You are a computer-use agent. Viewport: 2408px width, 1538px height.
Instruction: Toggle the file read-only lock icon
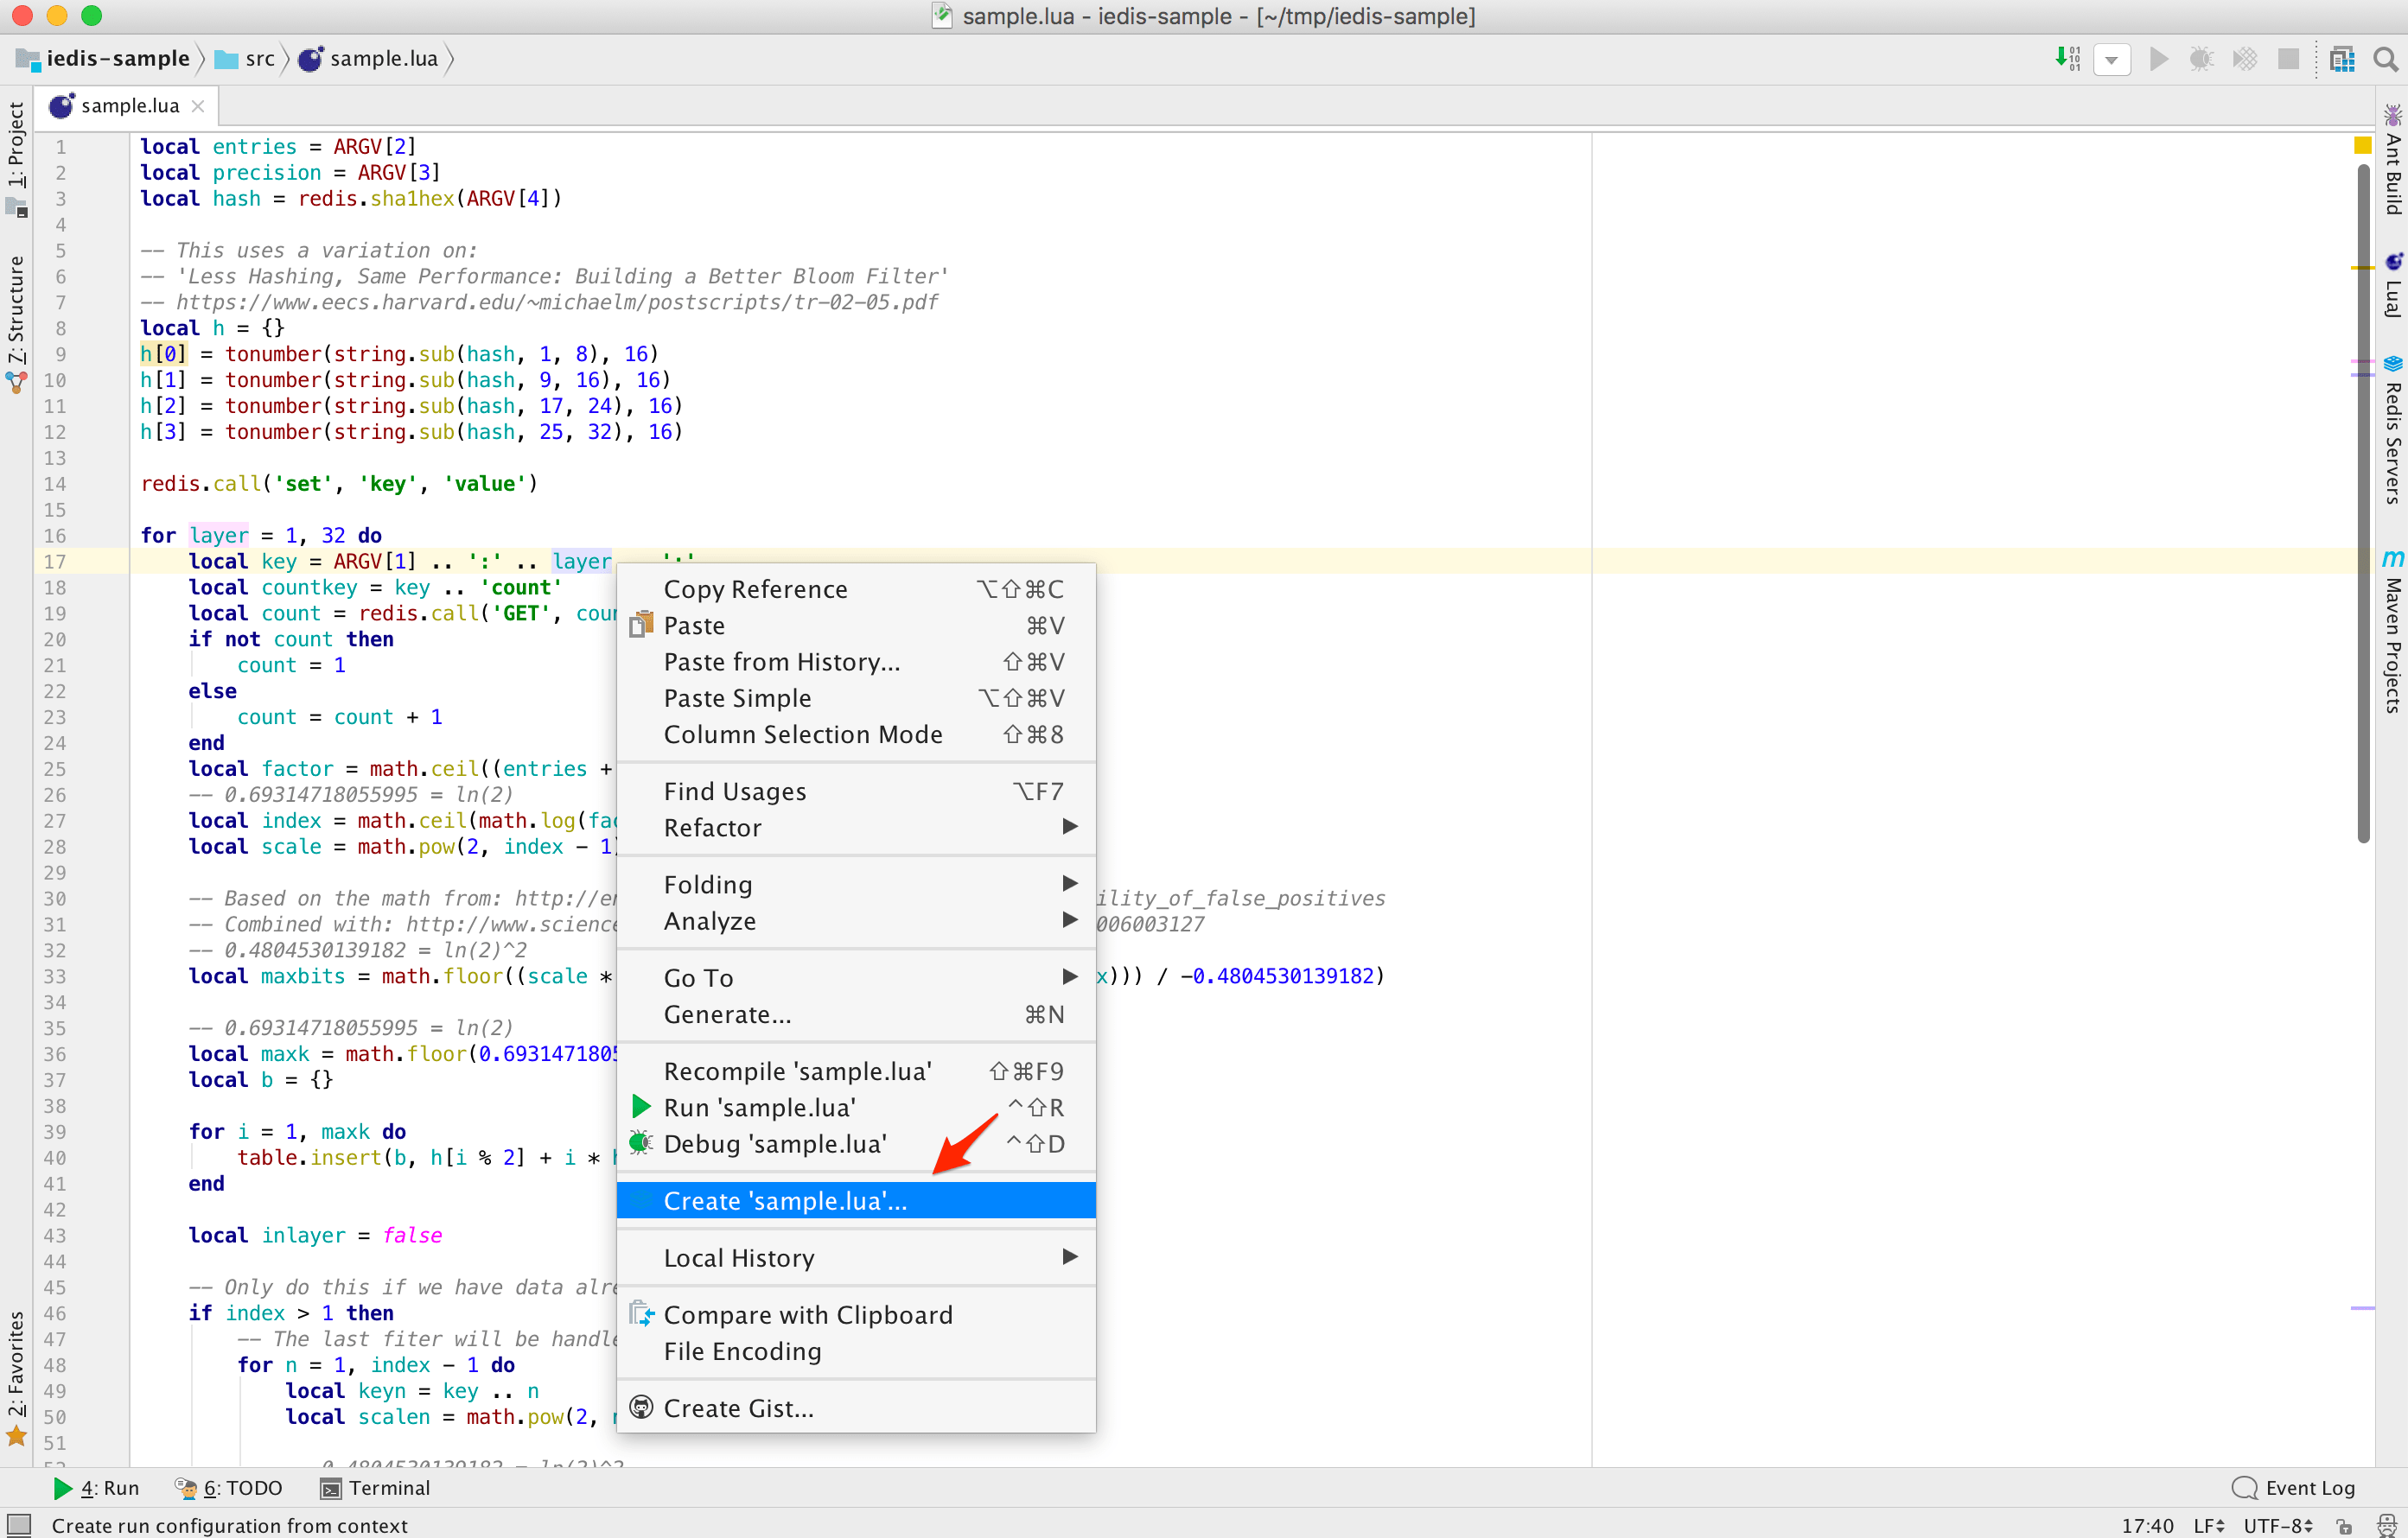[2344, 1525]
